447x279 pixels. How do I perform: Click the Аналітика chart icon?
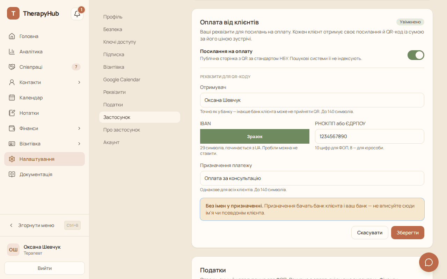pos(12,52)
